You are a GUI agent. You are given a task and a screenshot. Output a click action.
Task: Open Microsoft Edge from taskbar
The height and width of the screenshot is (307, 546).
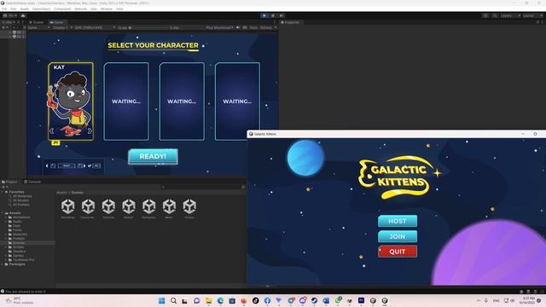pyautogui.click(x=220, y=301)
